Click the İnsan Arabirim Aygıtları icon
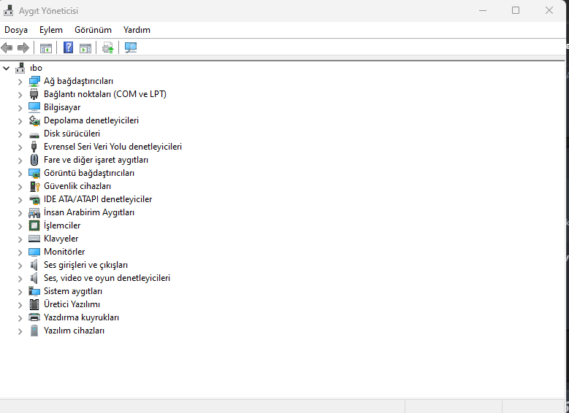Screen dimensions: 569x413 click(34, 212)
